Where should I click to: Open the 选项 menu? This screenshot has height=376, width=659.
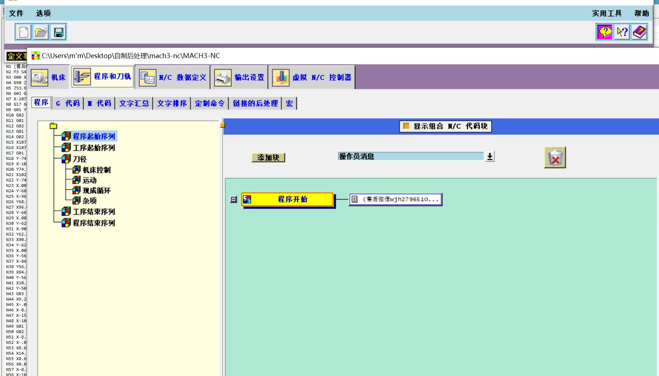43,13
